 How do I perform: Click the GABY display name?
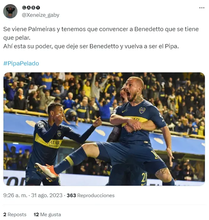(31, 8)
